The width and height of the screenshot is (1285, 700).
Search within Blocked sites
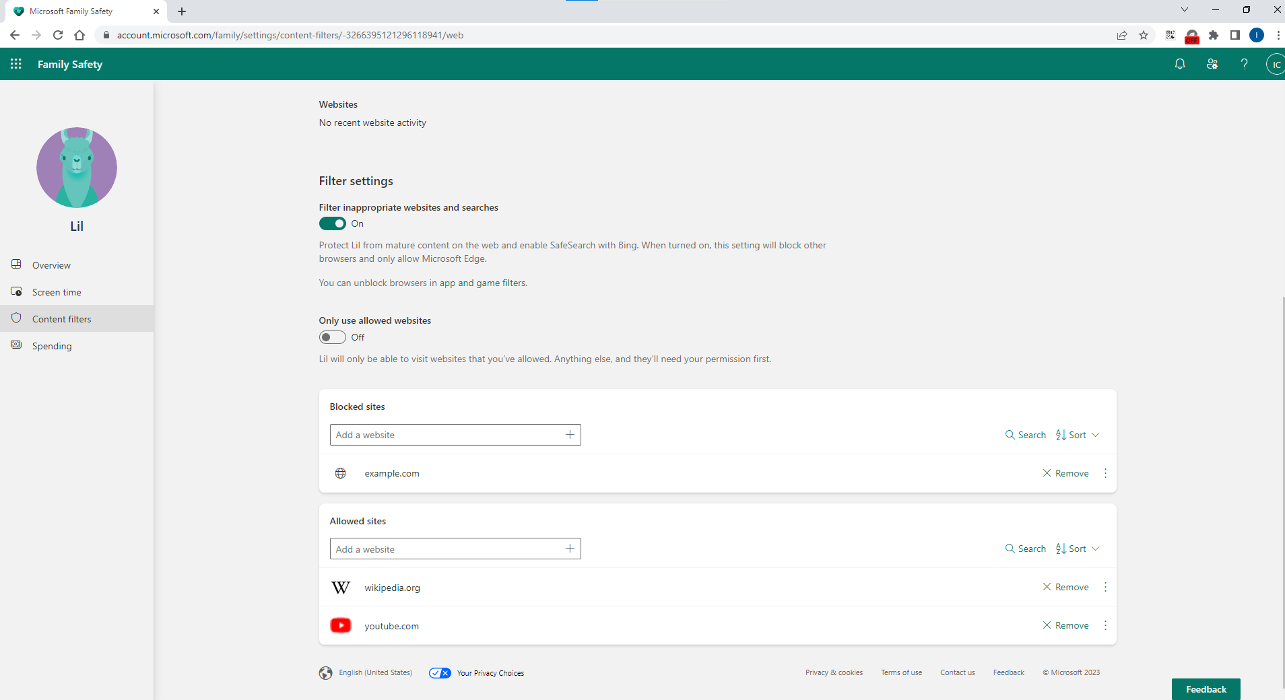(1025, 435)
